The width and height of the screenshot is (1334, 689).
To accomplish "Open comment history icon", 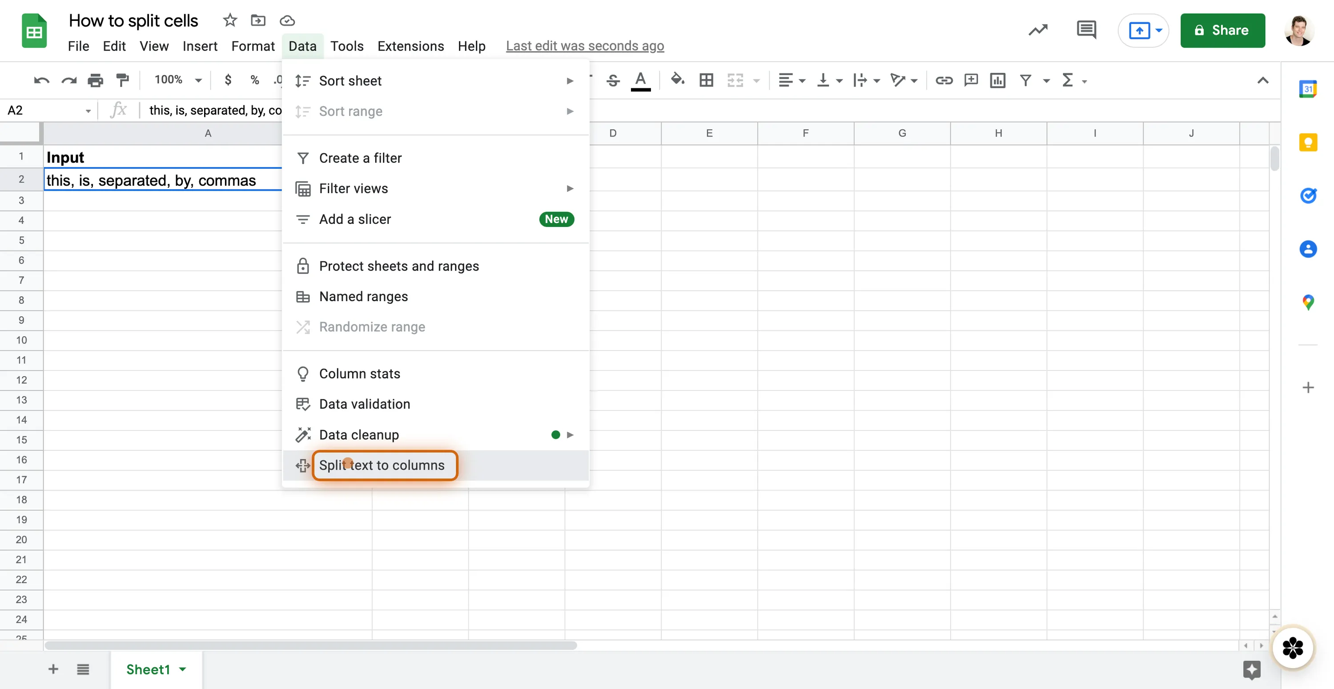I will 1086,30.
